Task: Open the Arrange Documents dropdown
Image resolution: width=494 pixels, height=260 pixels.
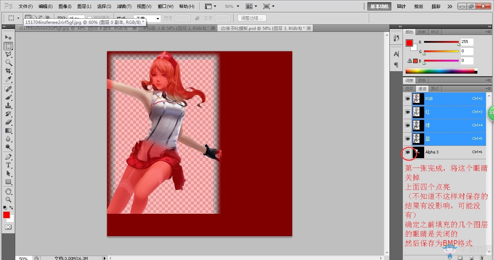Action: [252, 6]
